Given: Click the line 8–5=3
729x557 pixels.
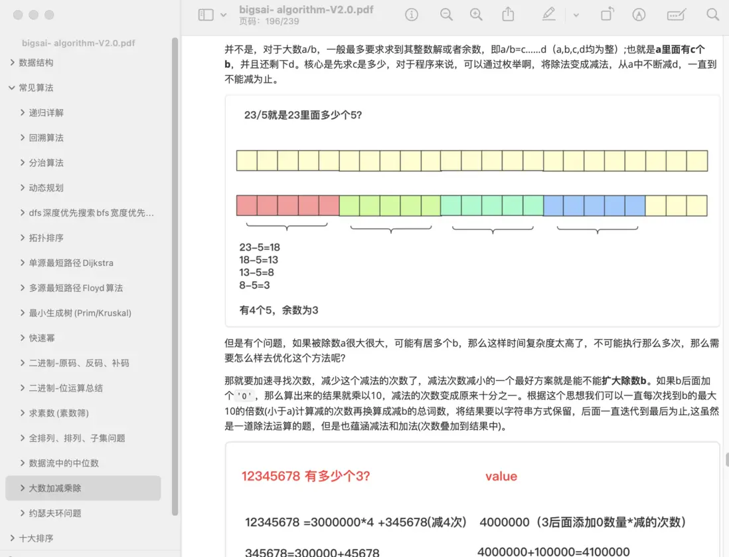Looking at the screenshot, I should point(254,284).
